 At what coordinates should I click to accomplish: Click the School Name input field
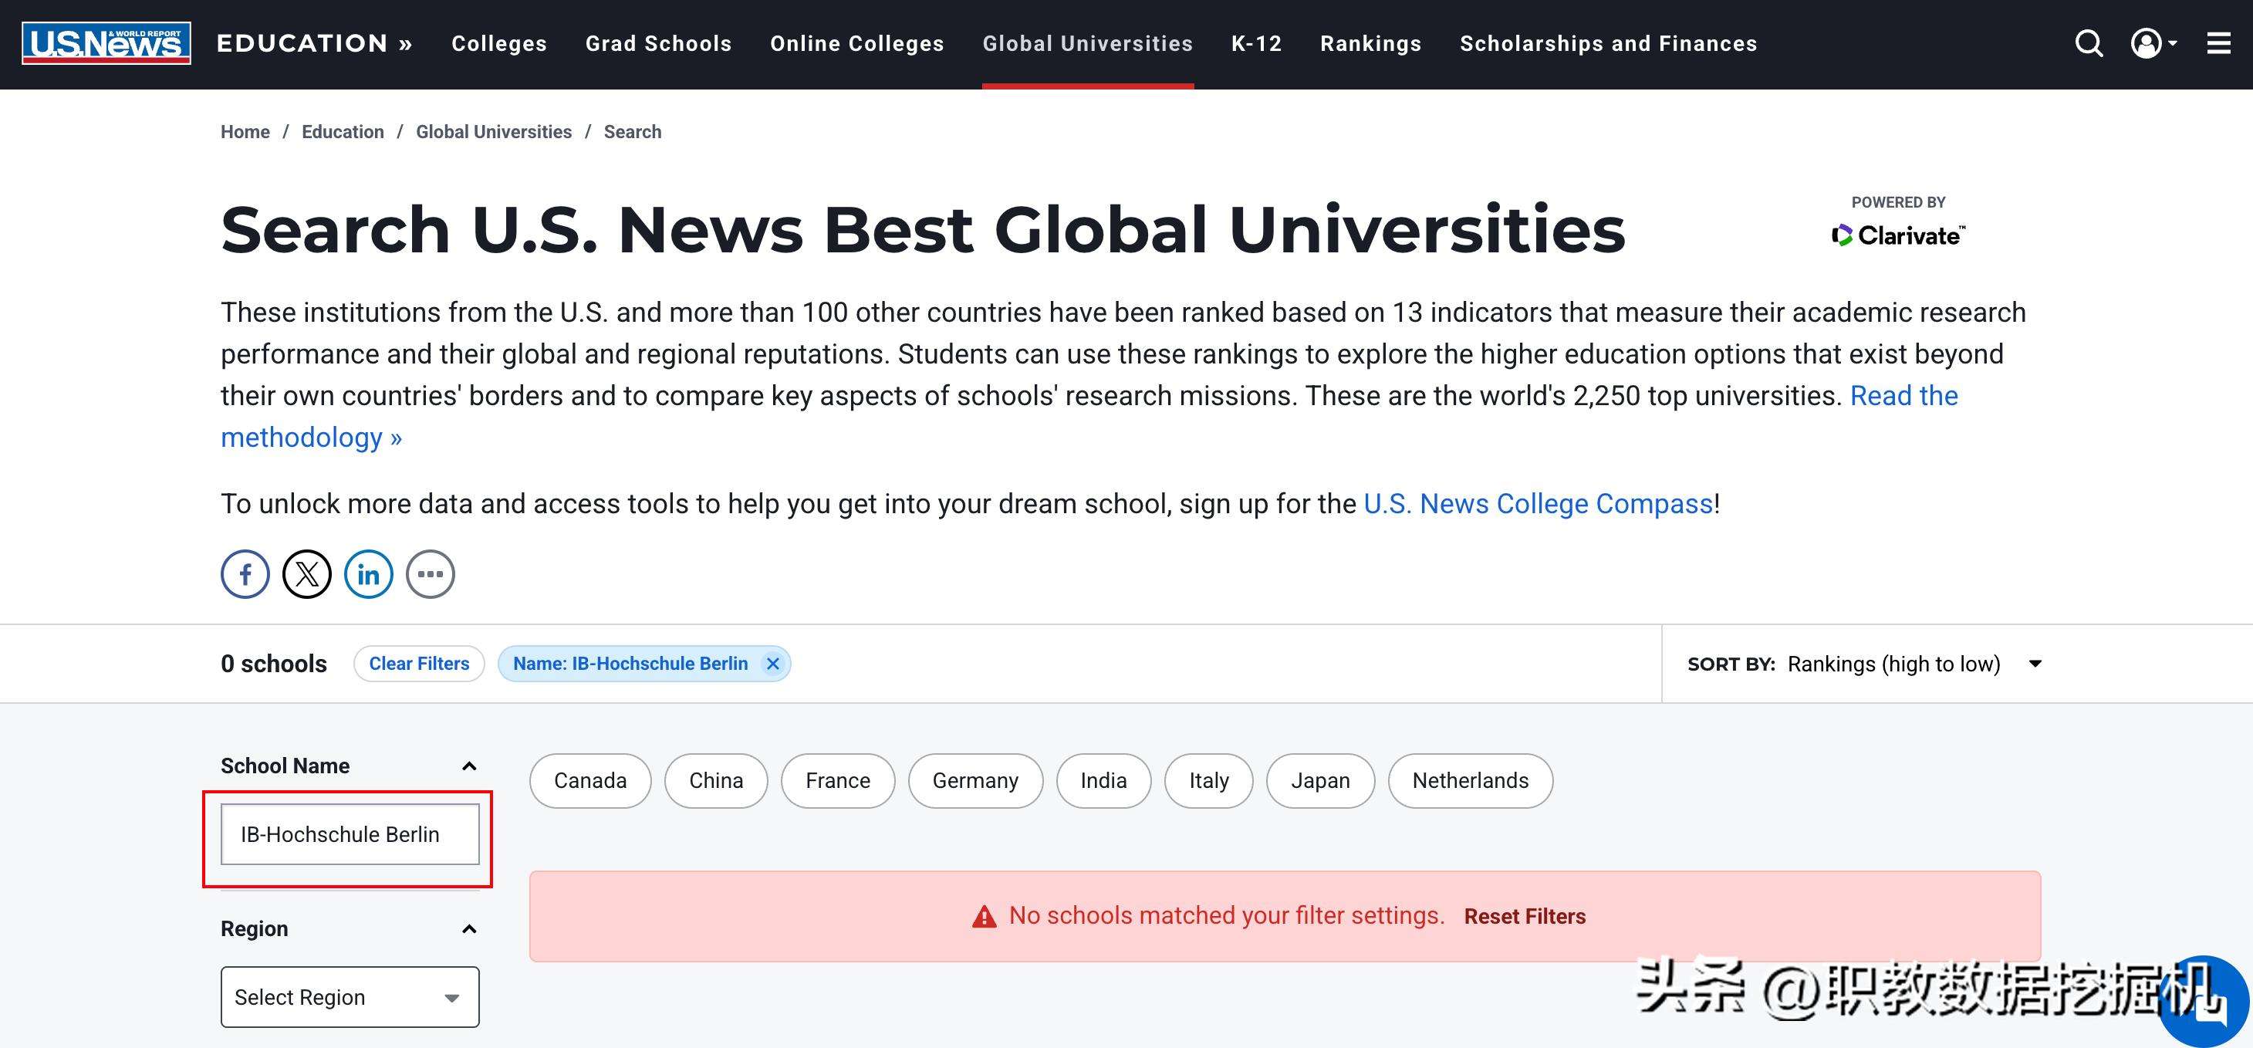(x=350, y=834)
